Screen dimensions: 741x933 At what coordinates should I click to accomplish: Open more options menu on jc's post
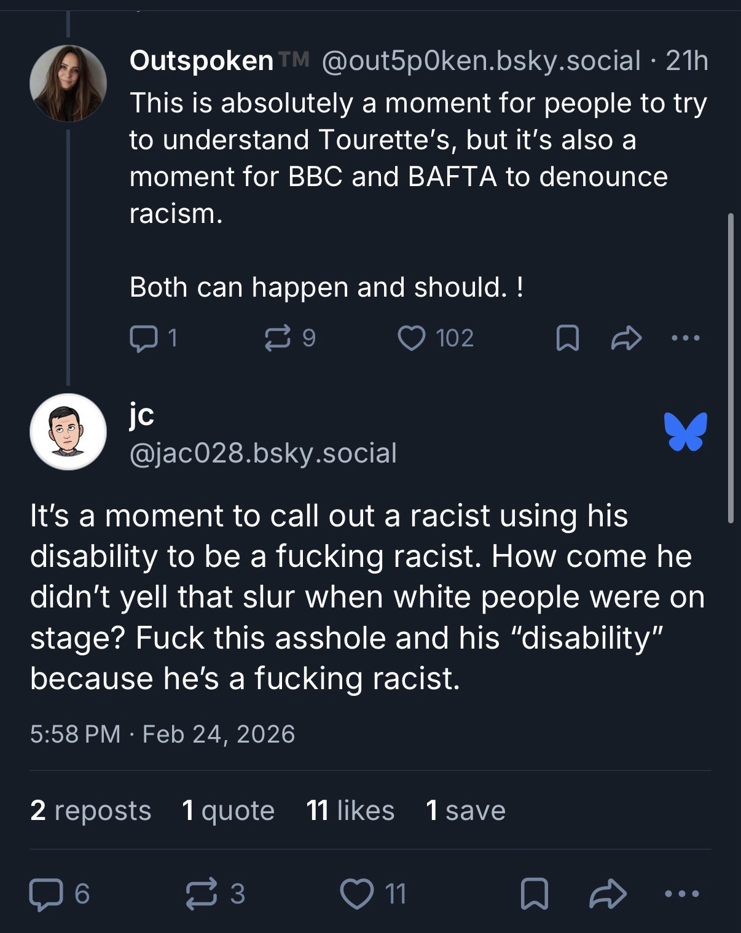coord(682,894)
